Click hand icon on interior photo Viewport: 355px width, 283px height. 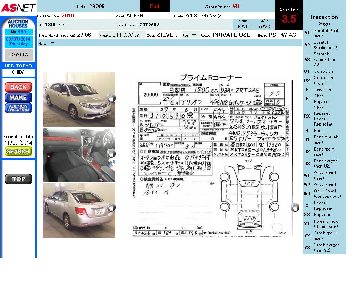pos(111,153)
